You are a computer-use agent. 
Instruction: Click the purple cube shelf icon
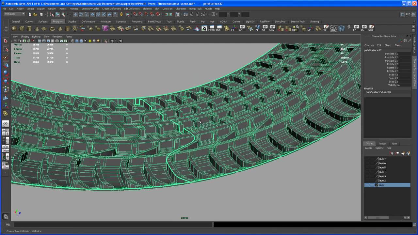click(x=105, y=29)
